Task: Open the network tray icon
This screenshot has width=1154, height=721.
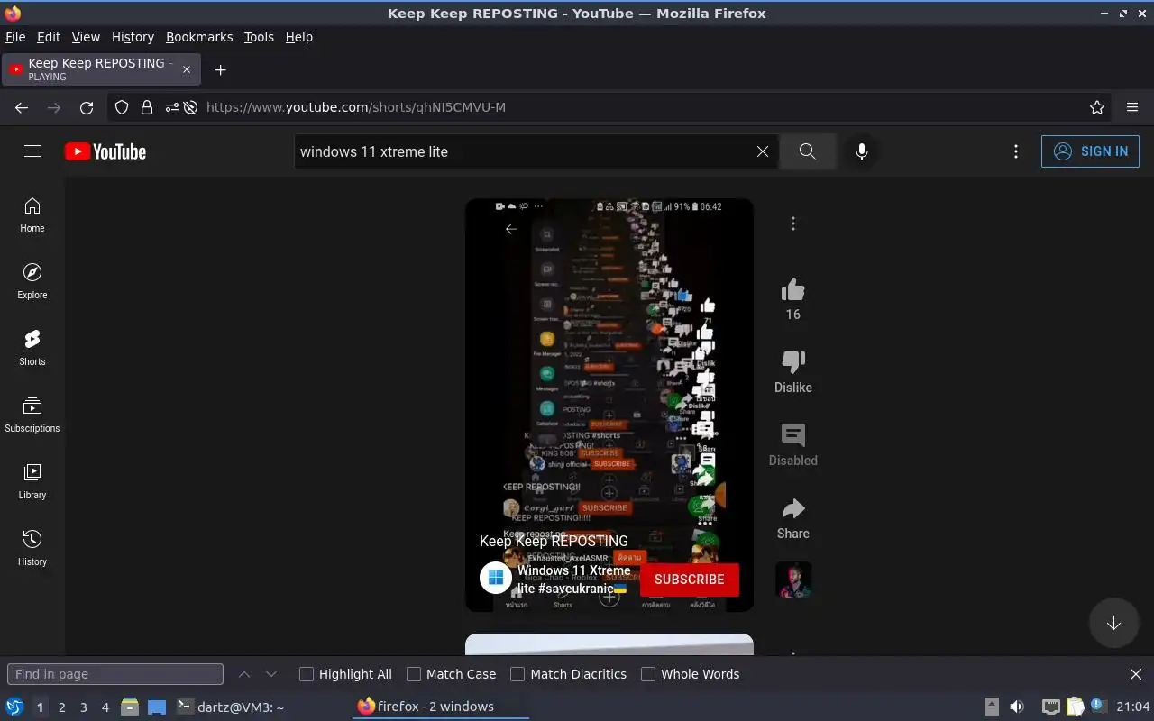Action: click(1050, 707)
